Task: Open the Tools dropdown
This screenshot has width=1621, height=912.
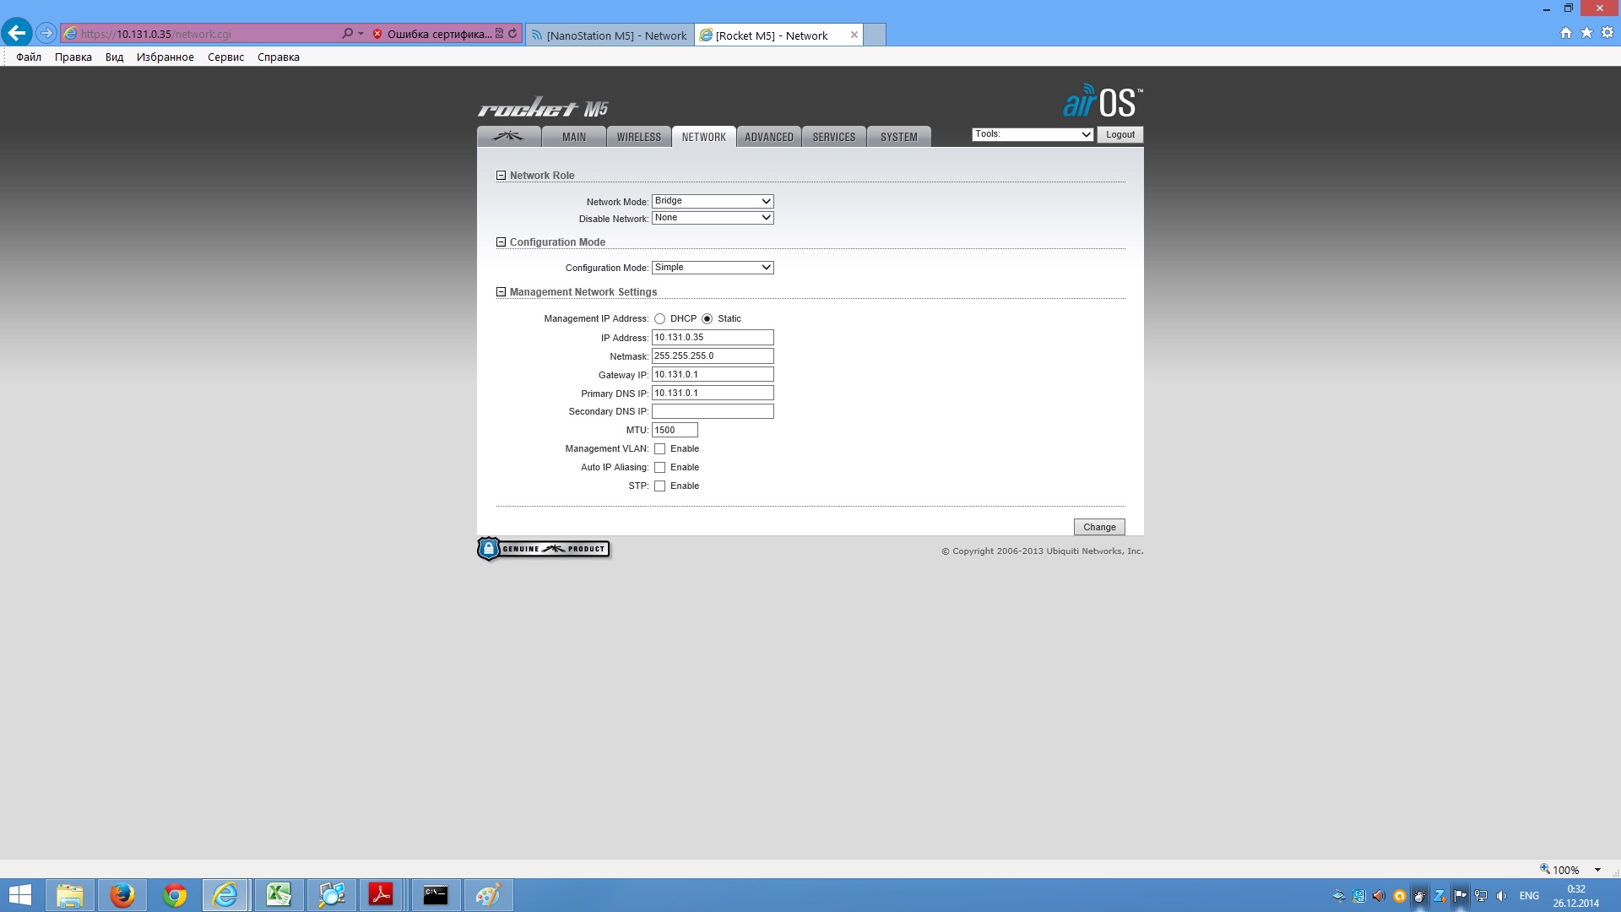Action: [x=1033, y=134]
